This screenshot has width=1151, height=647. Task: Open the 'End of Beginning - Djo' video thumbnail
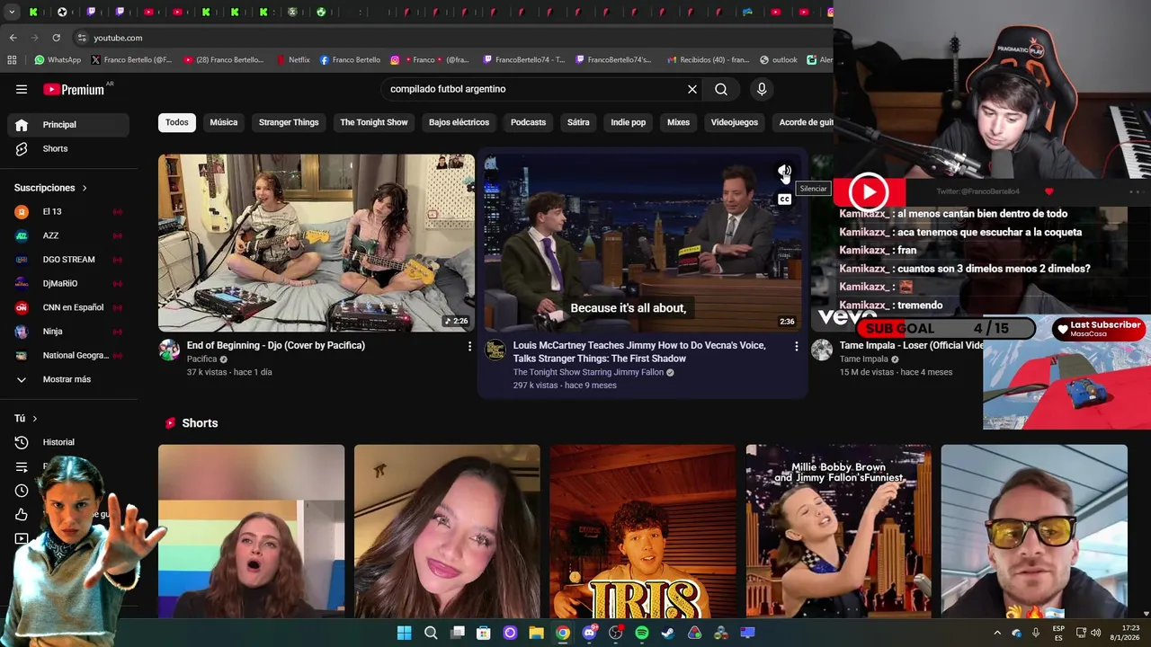click(317, 243)
